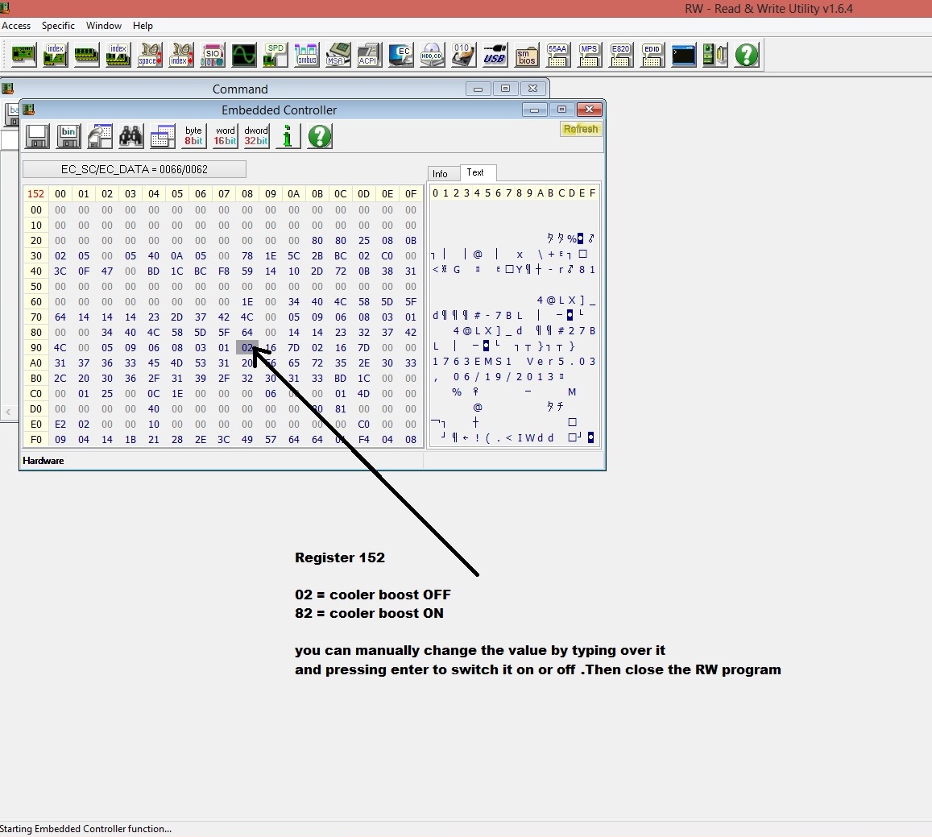Open the PCI index access icon
The image size is (932, 837).
56,55
